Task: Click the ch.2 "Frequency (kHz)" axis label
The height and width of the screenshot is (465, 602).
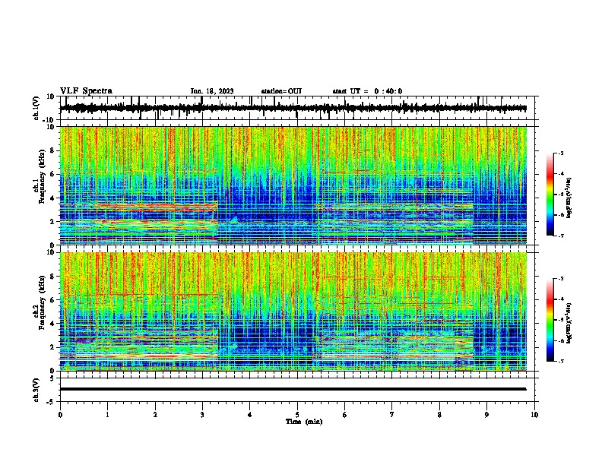Action: (42, 302)
